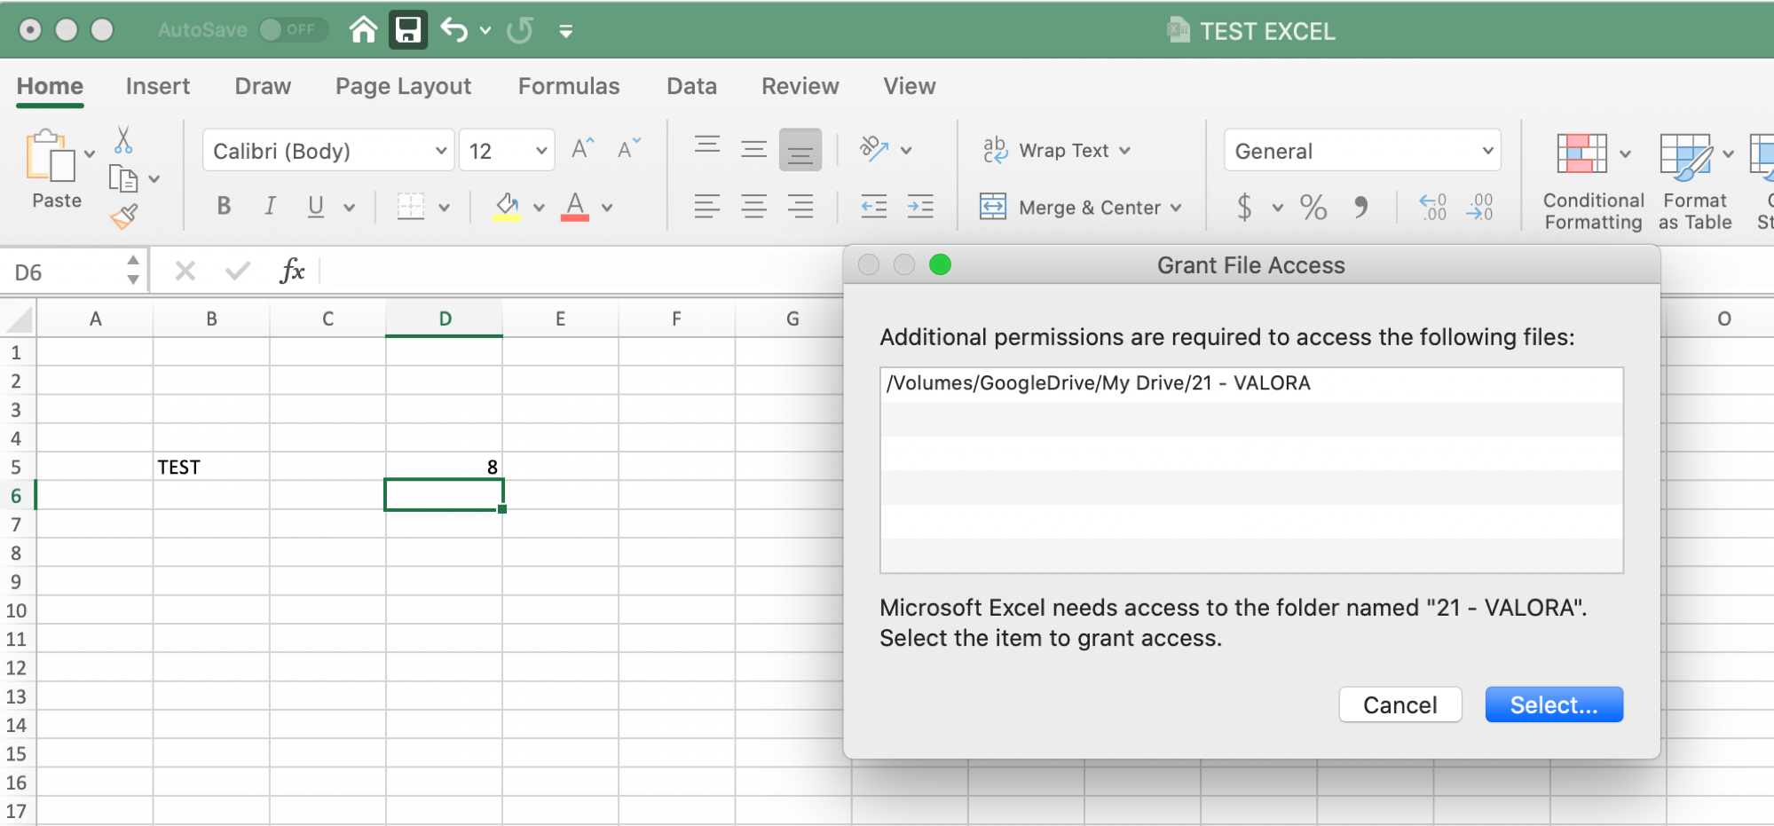Align text to middle vertically
Viewport: 1774px width, 826px height.
(754, 149)
